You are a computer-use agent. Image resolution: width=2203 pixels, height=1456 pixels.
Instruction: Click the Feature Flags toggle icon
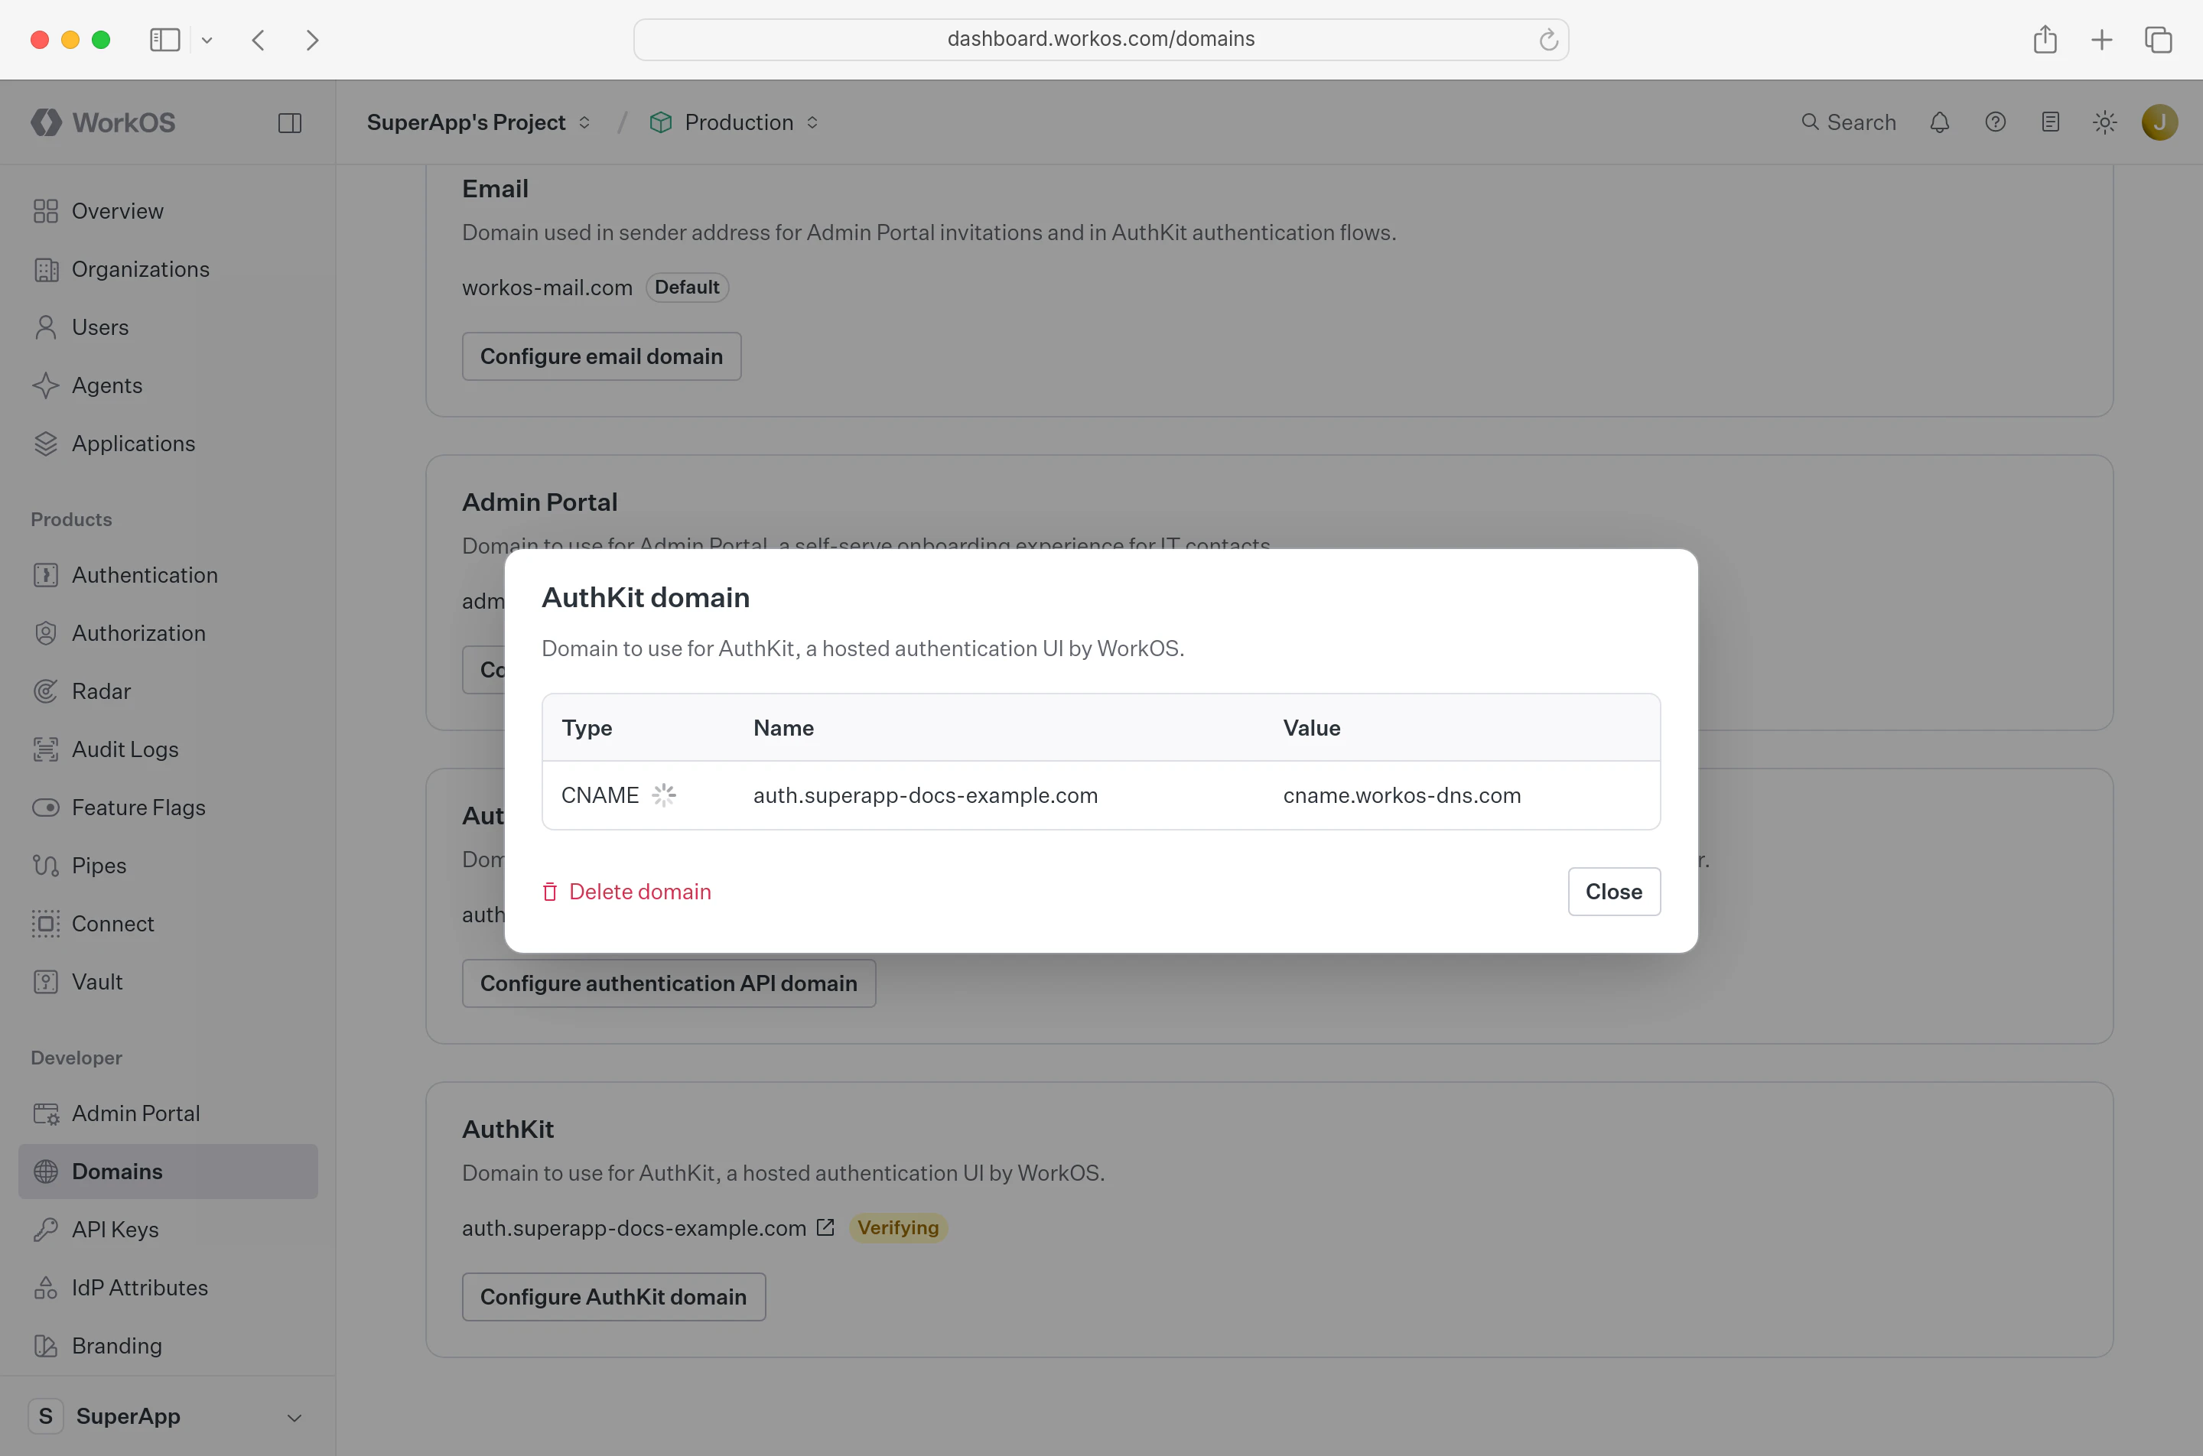click(45, 808)
